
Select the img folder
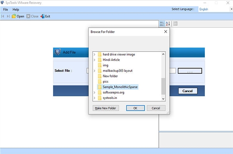106,65
